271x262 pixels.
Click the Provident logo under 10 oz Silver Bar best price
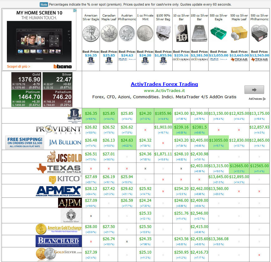point(181,59)
